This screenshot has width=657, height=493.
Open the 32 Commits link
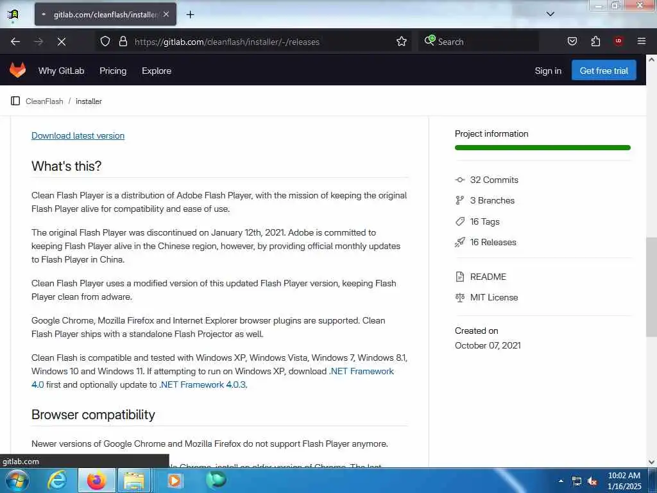tap(494, 180)
